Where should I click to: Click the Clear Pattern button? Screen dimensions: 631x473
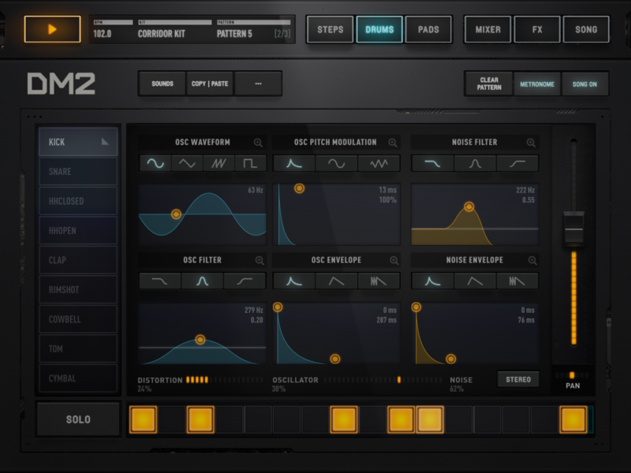coord(489,84)
